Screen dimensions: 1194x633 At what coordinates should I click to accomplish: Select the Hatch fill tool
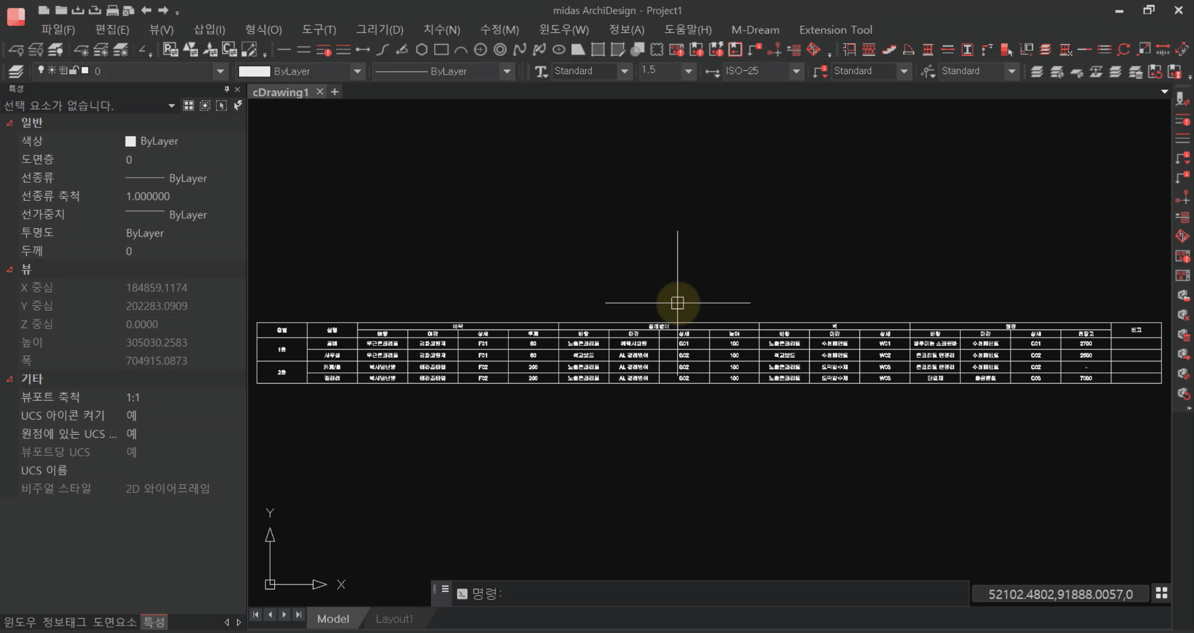coord(598,50)
